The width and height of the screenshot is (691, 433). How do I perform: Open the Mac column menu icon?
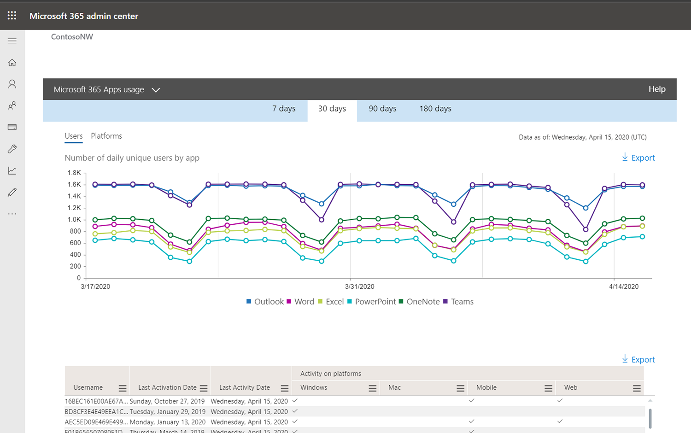[461, 388]
